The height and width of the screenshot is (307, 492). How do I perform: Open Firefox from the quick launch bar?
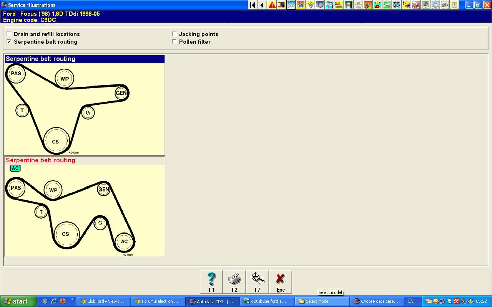pyautogui.click(x=63, y=301)
